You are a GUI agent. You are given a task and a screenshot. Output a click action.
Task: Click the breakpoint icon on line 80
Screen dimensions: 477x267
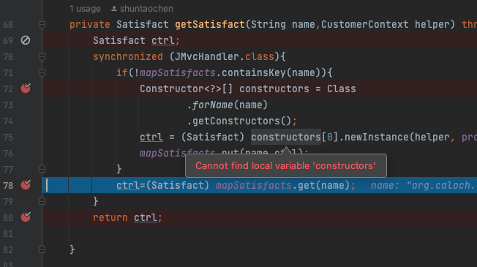click(x=26, y=217)
